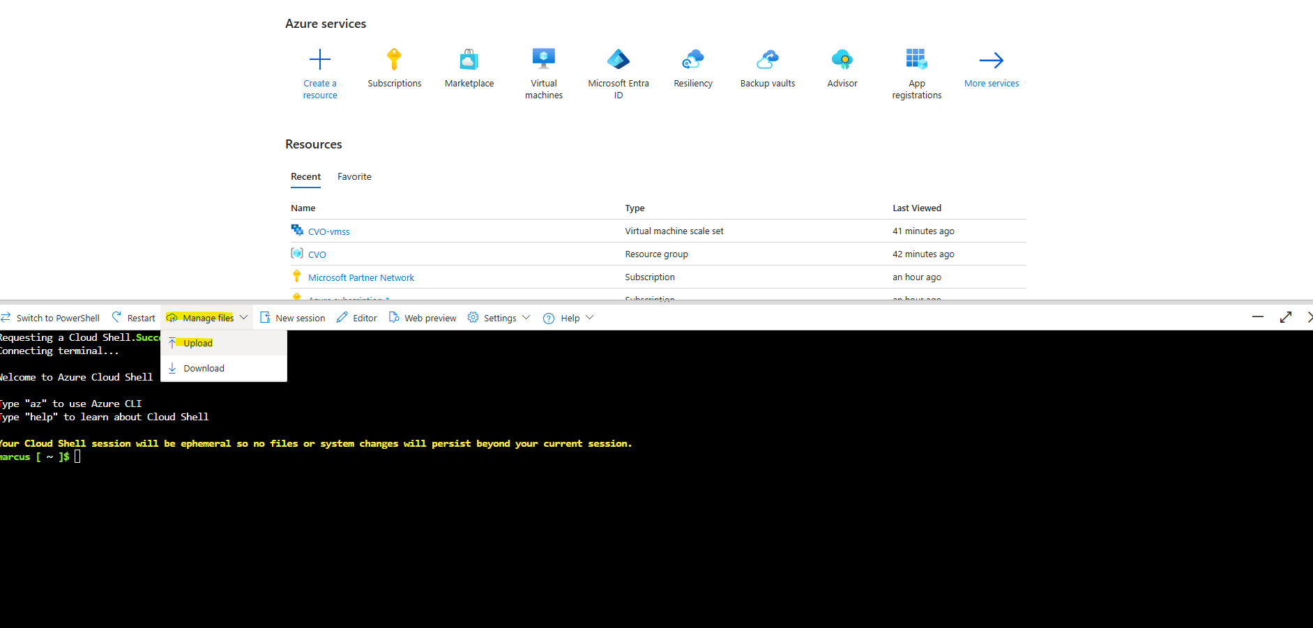Click the '41 minutes ago' cell
1313x628 pixels.
point(923,231)
